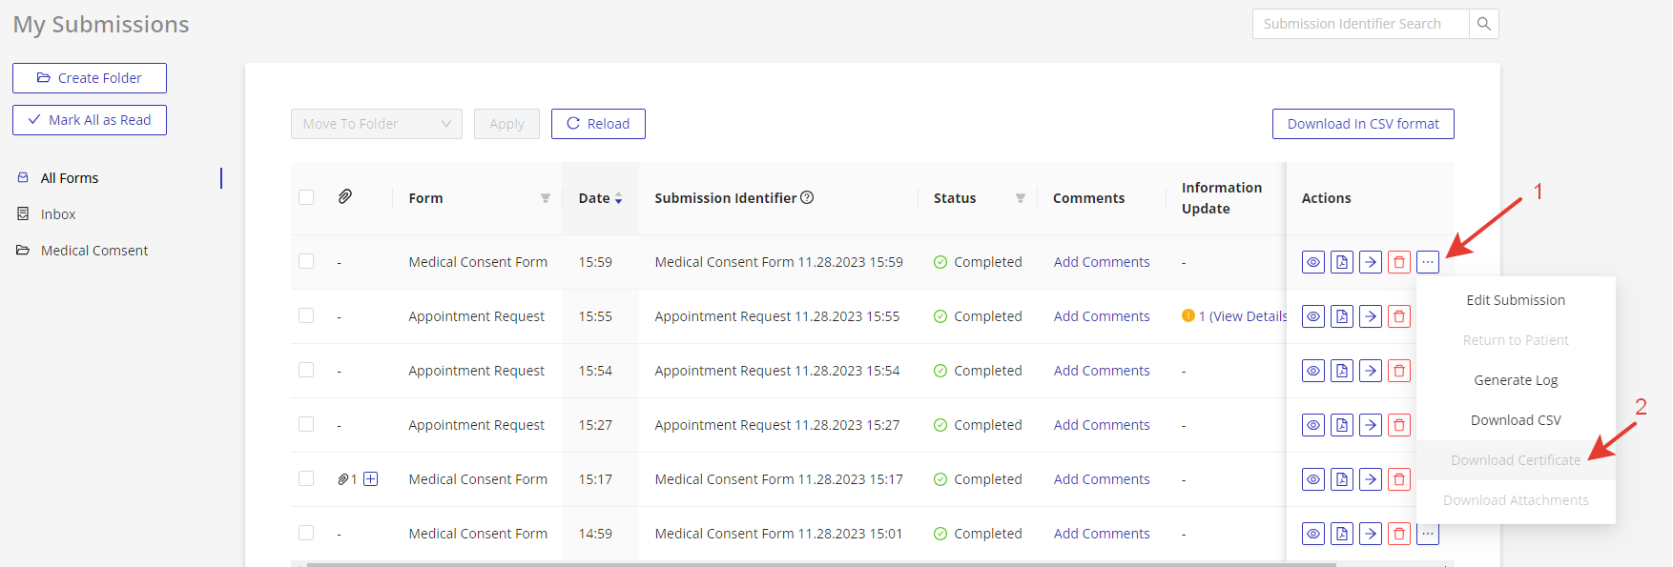The image size is (1673, 567).
Task: Choose Edit Submission from the menu
Action: [x=1515, y=300]
